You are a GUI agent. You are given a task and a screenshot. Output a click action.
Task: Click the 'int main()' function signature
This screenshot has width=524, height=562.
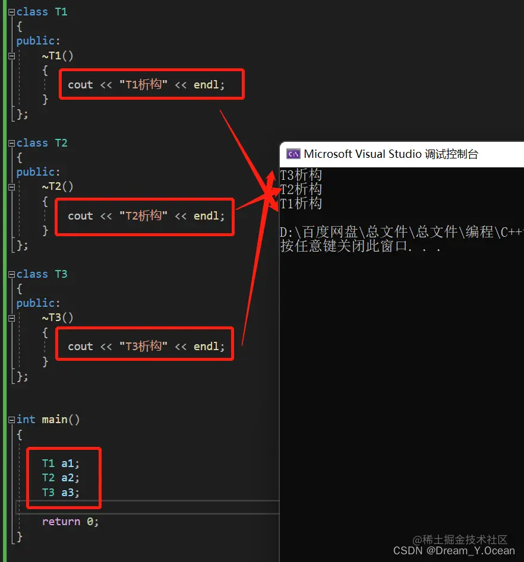48,420
